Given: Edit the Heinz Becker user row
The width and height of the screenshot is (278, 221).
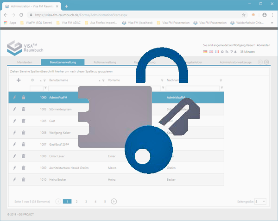Looking at the screenshot, I should pyautogui.click(x=15, y=179).
